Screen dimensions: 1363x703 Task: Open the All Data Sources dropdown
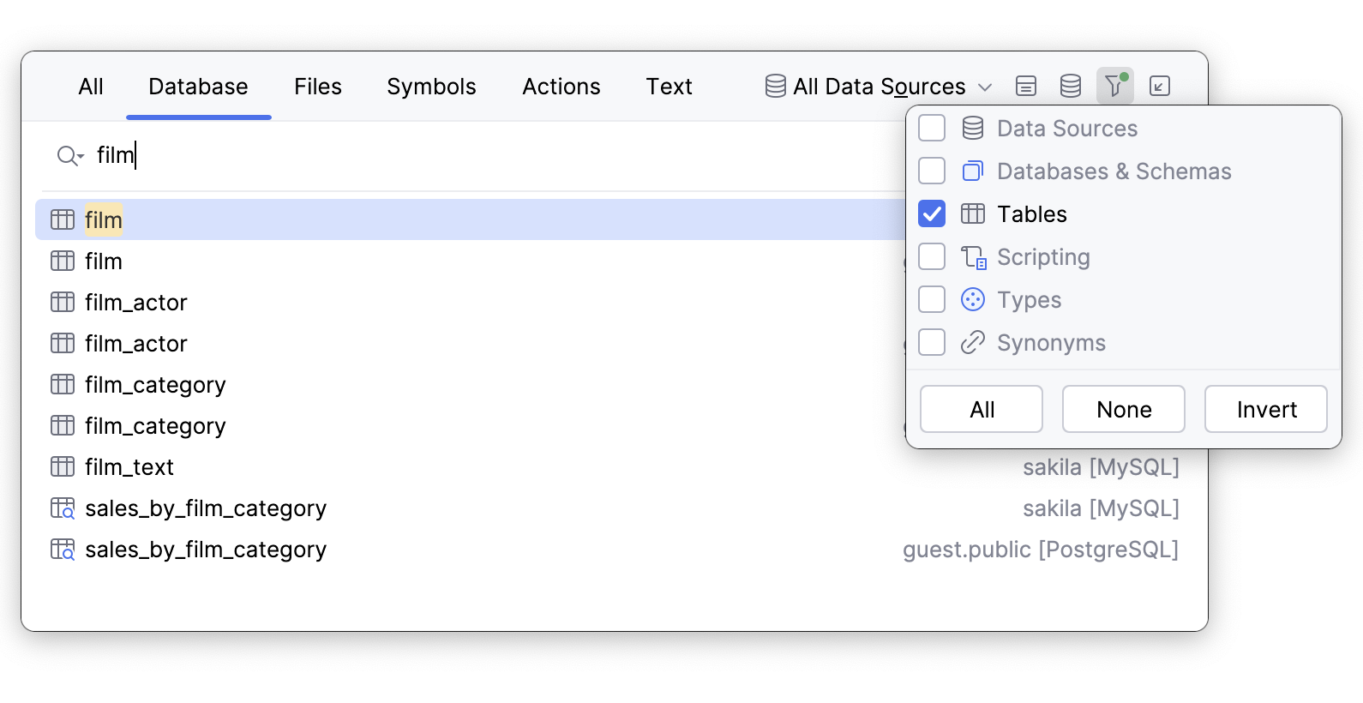877,86
